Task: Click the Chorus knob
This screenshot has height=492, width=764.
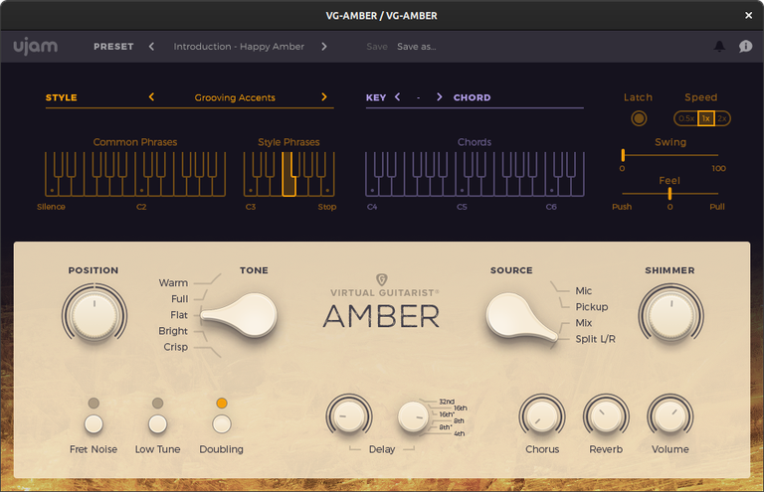Action: [542, 416]
